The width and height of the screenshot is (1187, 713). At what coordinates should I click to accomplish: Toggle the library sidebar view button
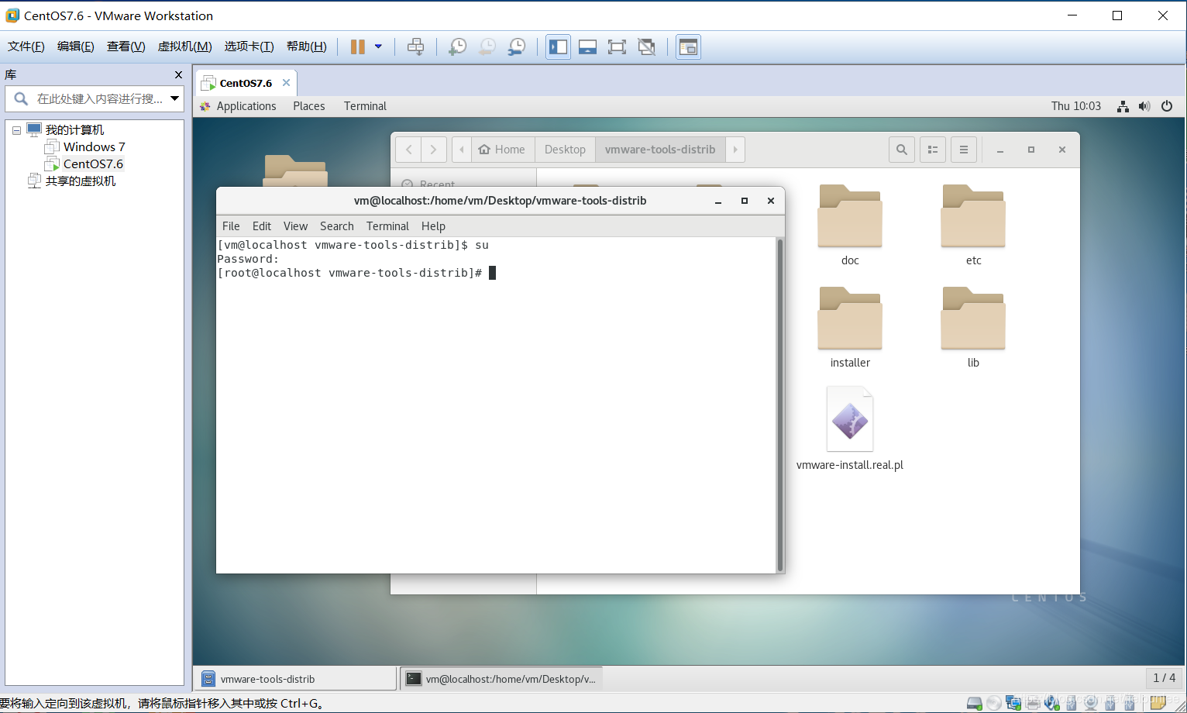pos(558,46)
